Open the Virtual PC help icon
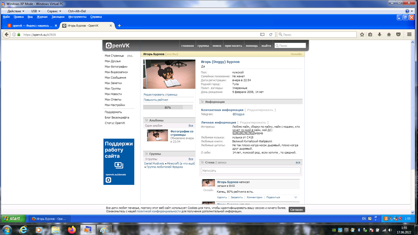This screenshot has height=235, width=418. click(x=407, y=11)
